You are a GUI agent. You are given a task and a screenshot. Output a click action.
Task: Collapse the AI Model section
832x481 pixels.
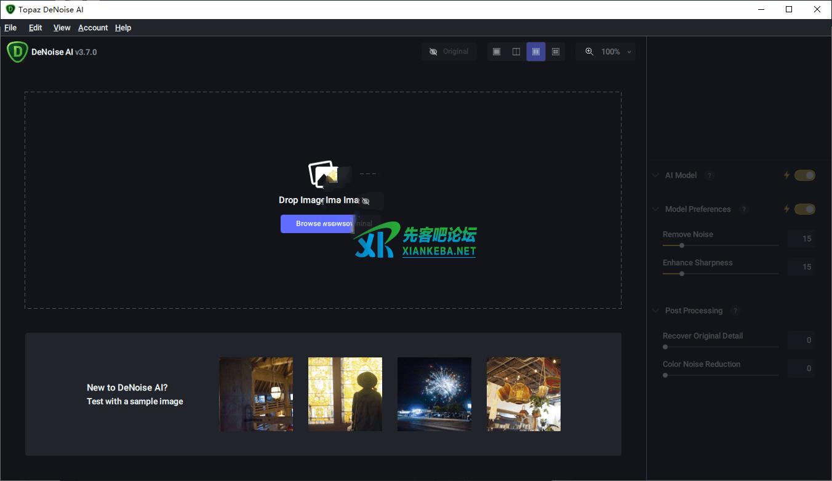click(x=655, y=175)
